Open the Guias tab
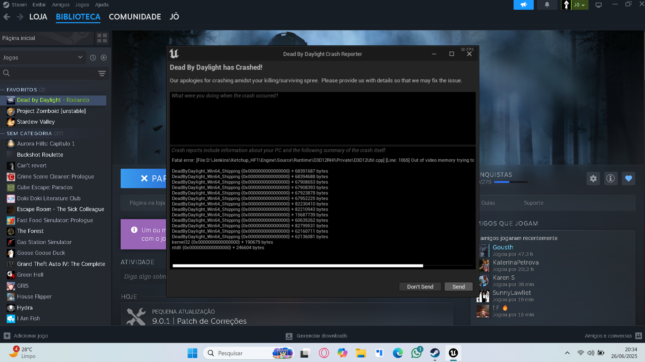This screenshot has width=645, height=362. (x=488, y=203)
